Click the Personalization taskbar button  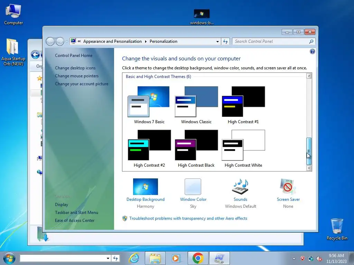220,258
